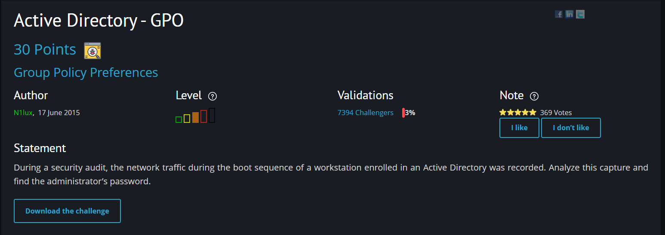Share the challenge on LinkedIn

point(570,14)
